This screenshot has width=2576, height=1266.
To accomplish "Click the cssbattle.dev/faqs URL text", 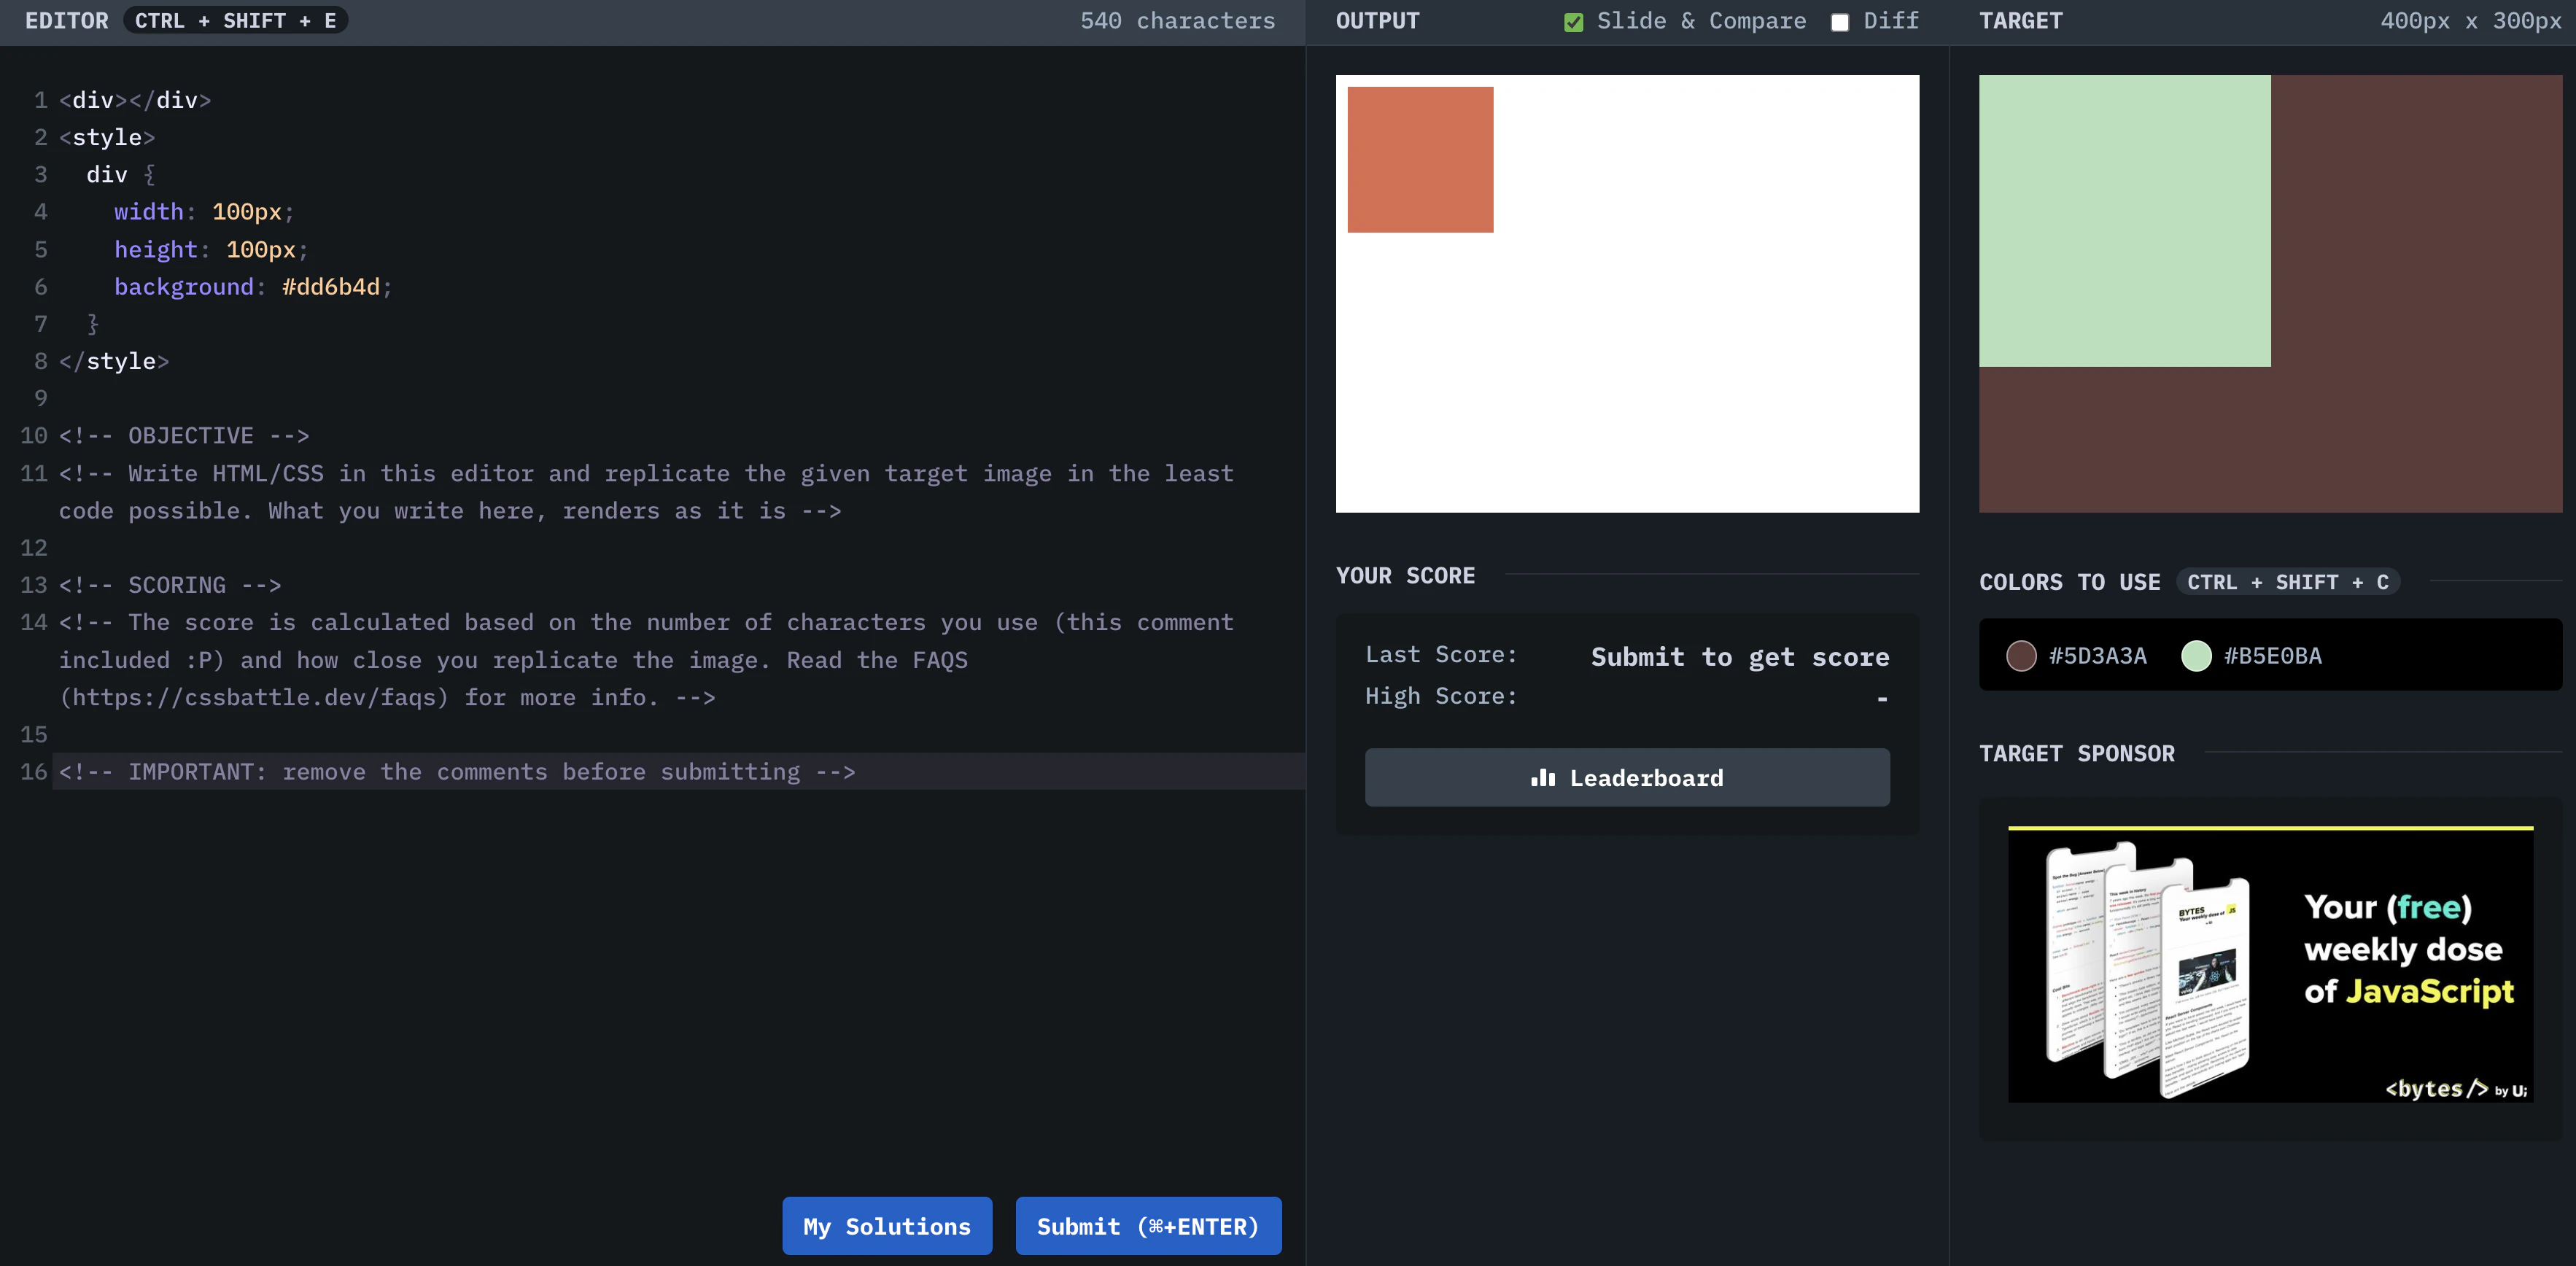I will 254,697.
